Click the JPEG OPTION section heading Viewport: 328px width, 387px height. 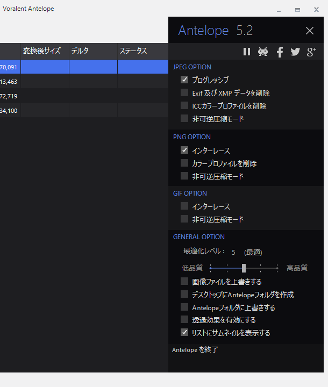(192, 67)
